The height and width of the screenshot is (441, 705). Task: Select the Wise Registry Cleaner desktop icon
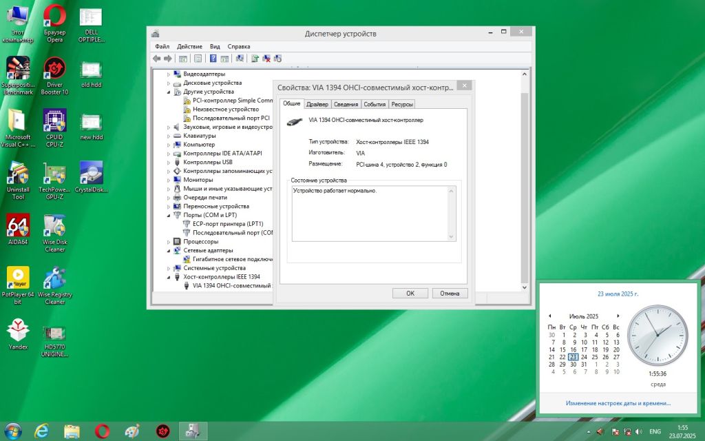click(x=55, y=285)
